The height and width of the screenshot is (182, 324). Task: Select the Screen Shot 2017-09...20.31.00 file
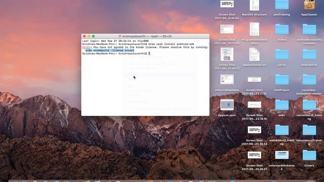[x=227, y=29]
